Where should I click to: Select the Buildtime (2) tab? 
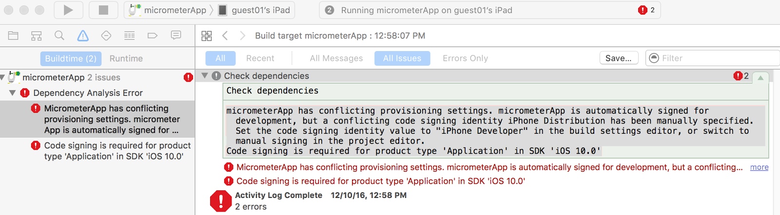tap(71, 58)
